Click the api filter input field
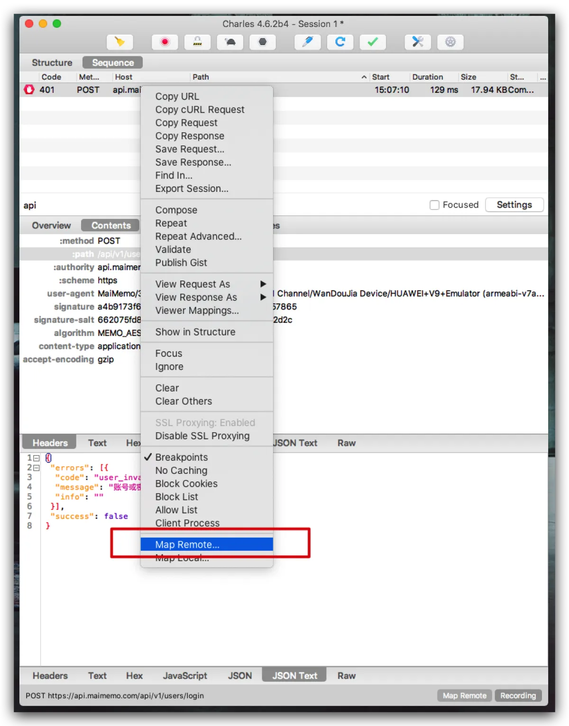The image size is (569, 726). tap(81, 205)
